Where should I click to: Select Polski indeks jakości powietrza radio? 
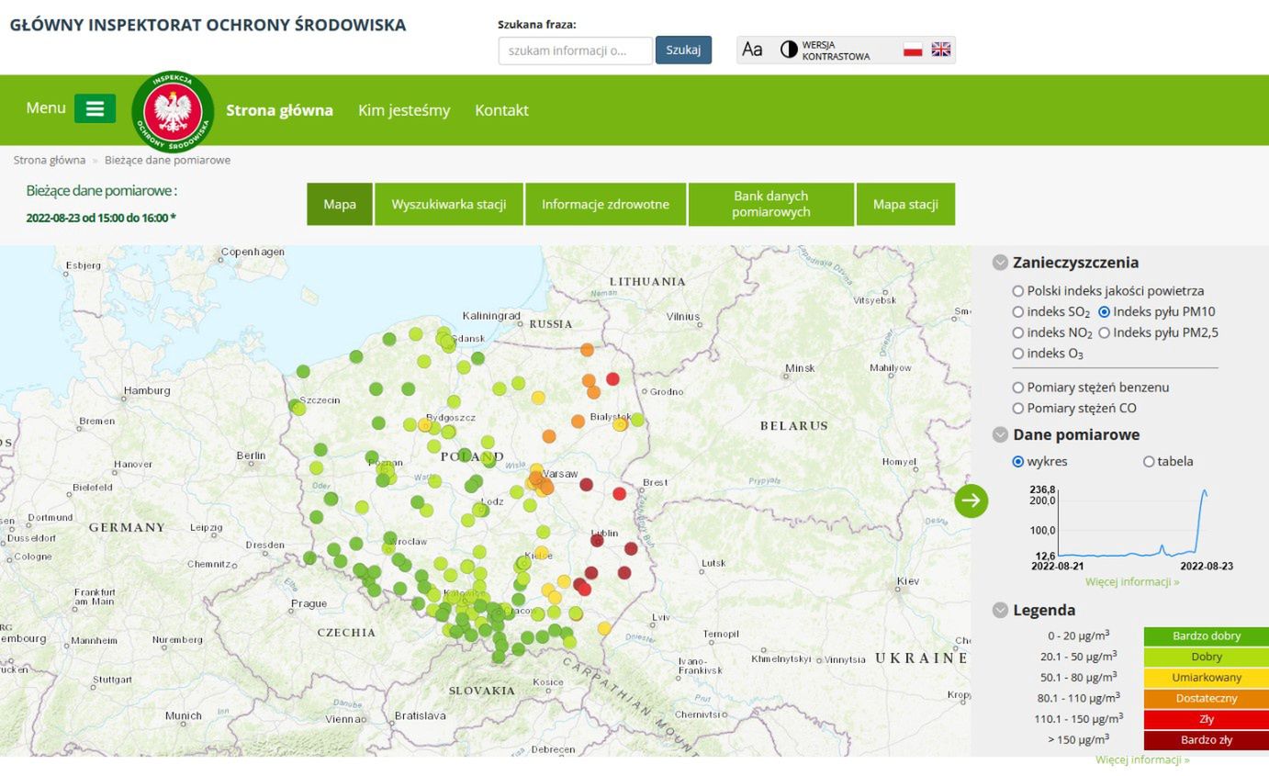[x=1018, y=291]
